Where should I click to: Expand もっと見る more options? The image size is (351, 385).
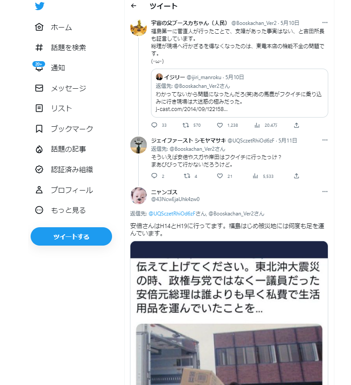tap(60, 210)
